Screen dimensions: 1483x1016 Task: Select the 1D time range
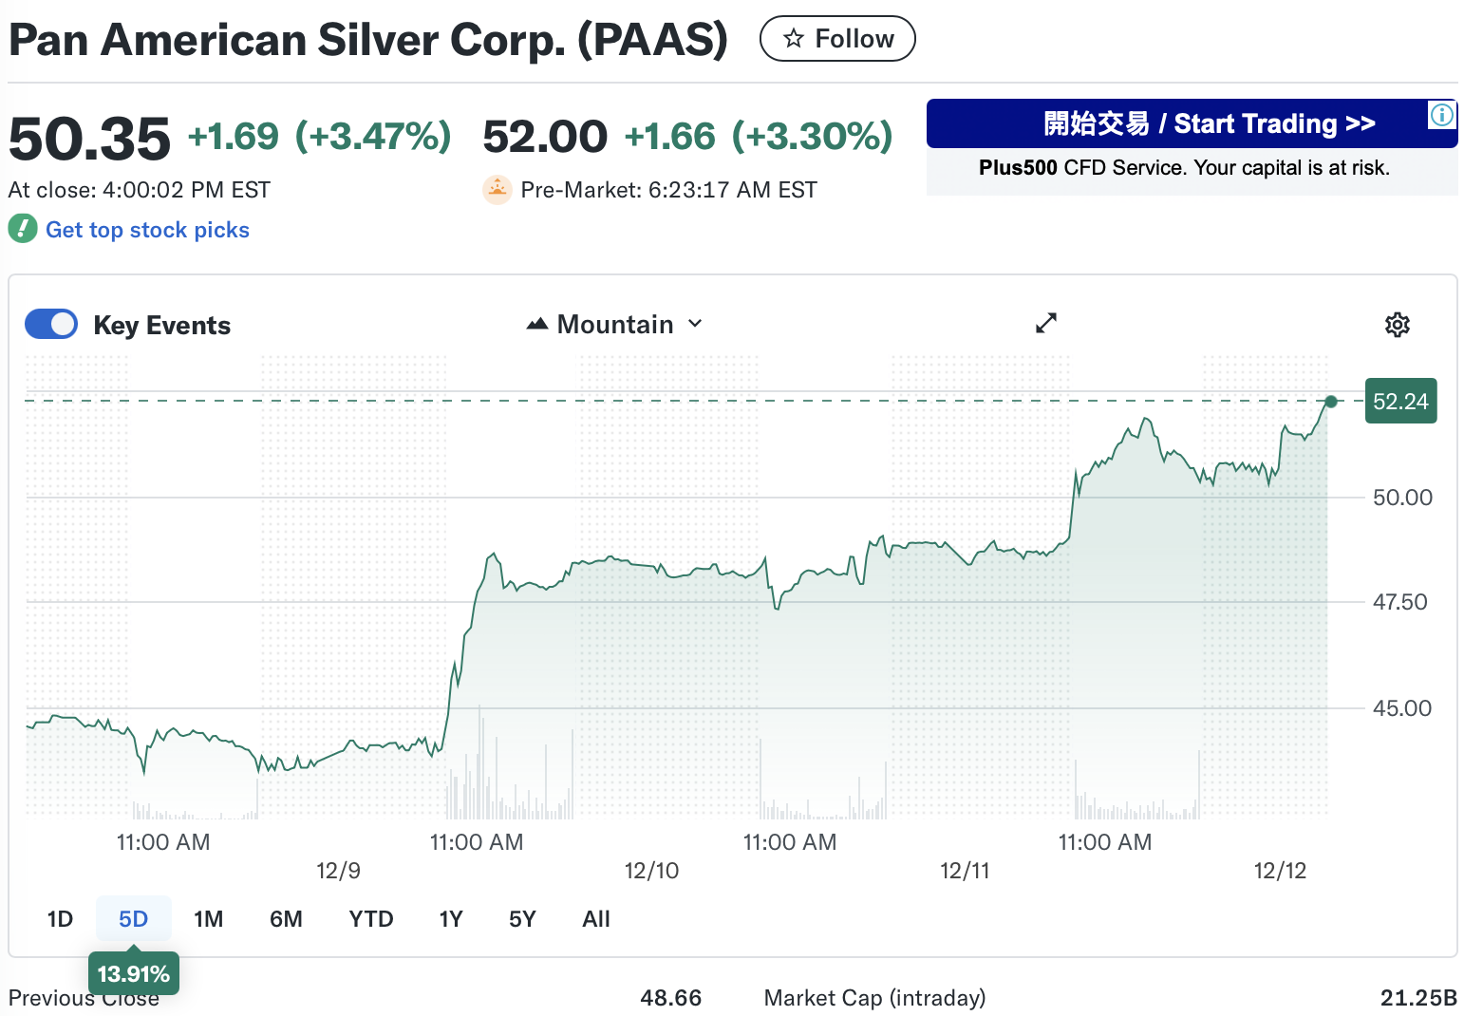point(60,919)
